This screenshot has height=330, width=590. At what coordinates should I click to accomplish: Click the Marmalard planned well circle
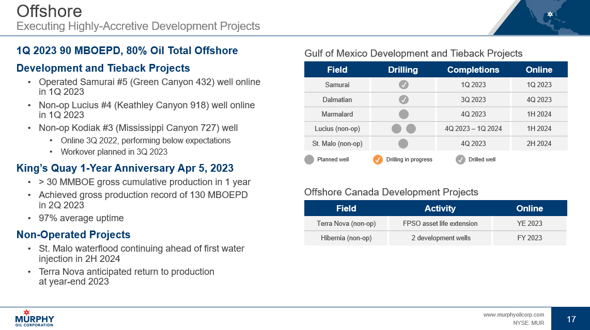pyautogui.click(x=403, y=114)
